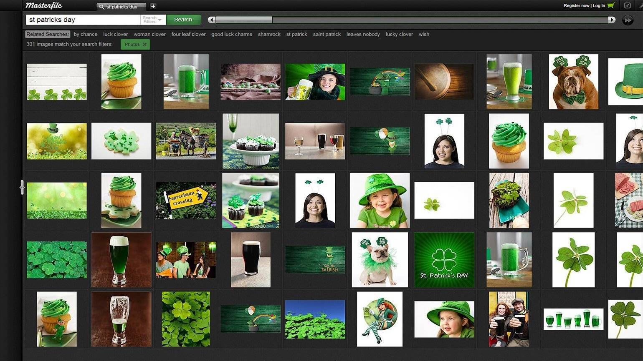Click the search text input field
The height and width of the screenshot is (361, 643).
tap(83, 20)
